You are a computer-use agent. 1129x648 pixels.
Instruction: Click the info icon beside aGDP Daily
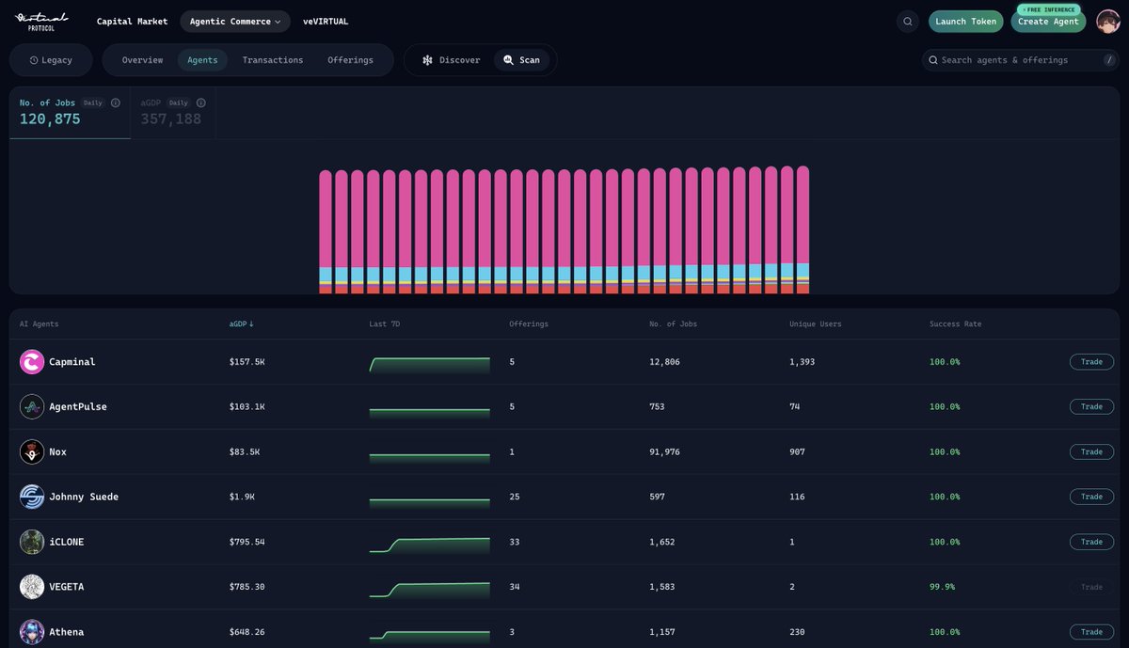click(201, 103)
